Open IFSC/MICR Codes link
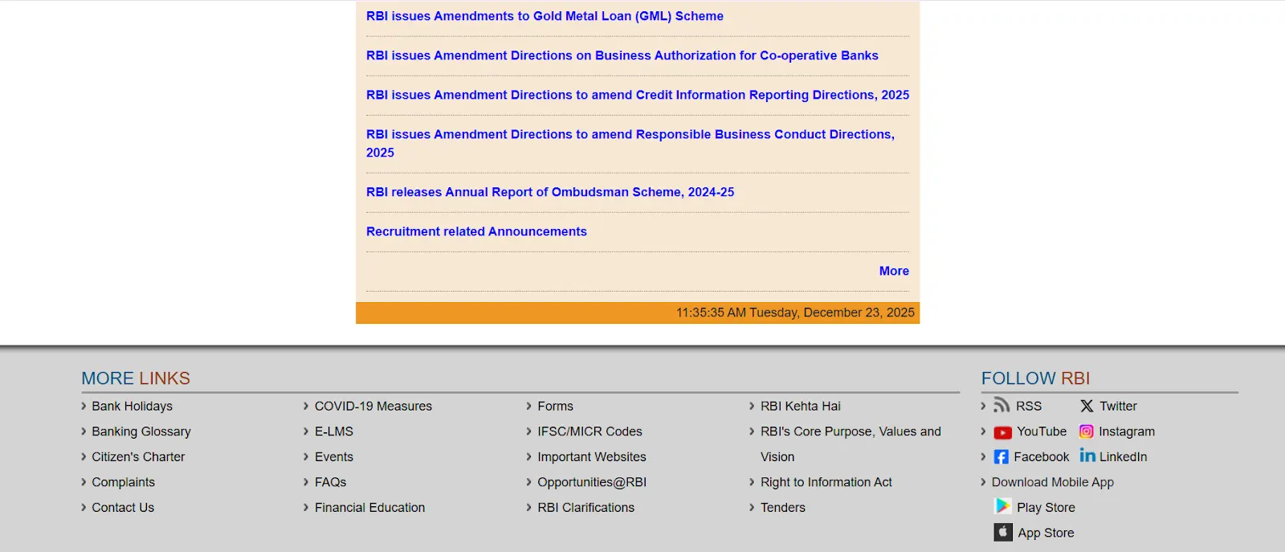The height and width of the screenshot is (552, 1285). [x=589, y=431]
